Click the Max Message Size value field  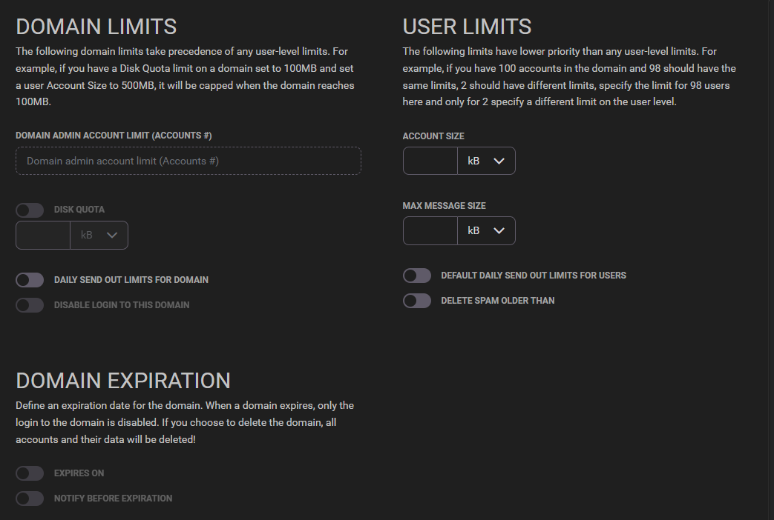pyautogui.click(x=430, y=230)
